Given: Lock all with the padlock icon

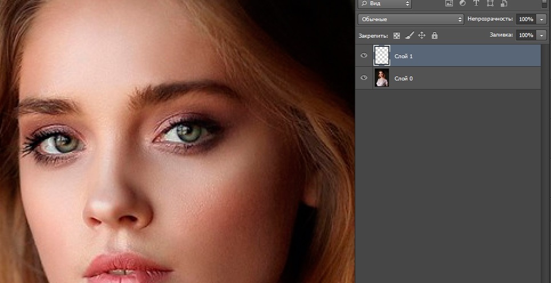Looking at the screenshot, I should point(435,35).
